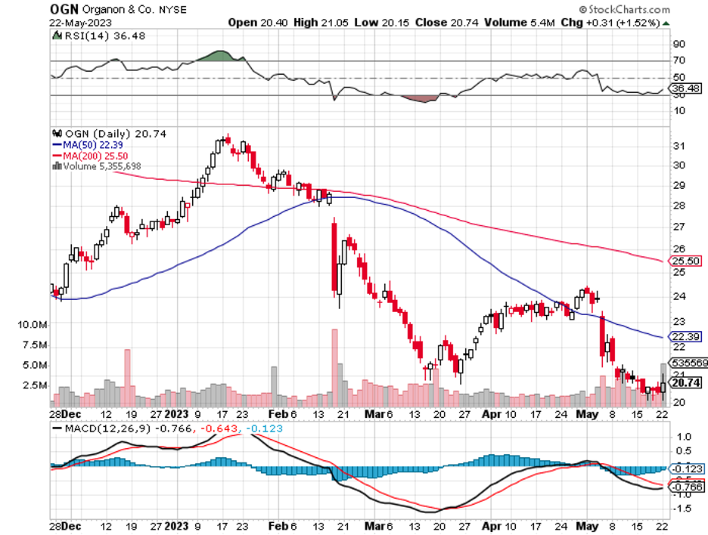Click the StockCharts.com copyright label

click(625, 10)
